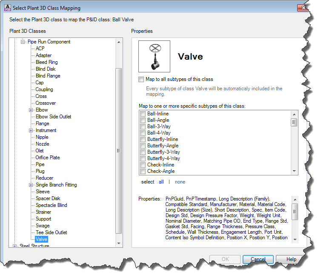Pick the Cross class
Image resolution: width=321 pixels, height=278 pixels.
coord(41,96)
